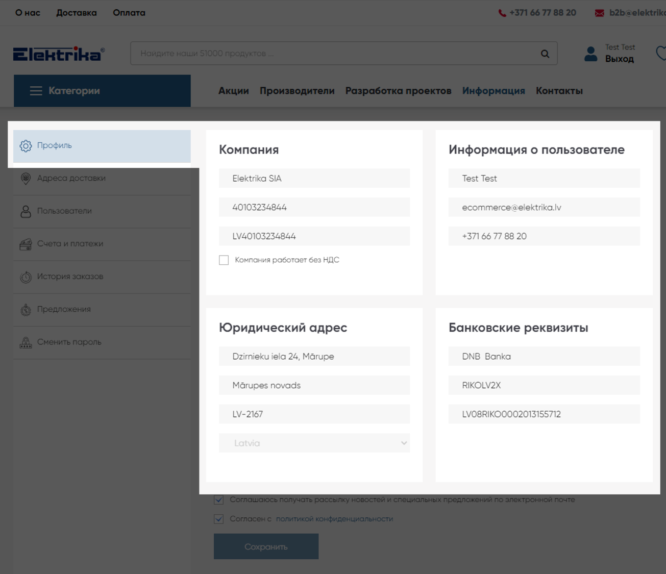Click the Выход logout link

click(619, 59)
